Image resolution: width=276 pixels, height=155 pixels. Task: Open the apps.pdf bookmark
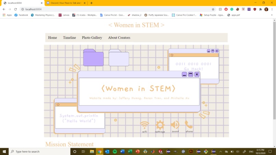point(234,15)
